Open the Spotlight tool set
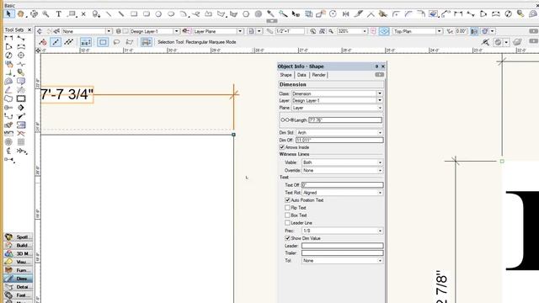Screen dimensions: 539x303 (19, 237)
